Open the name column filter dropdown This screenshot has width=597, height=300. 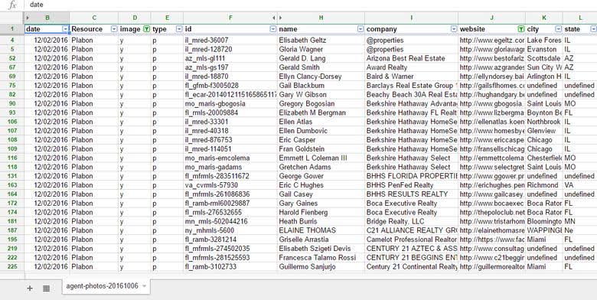tap(360, 29)
